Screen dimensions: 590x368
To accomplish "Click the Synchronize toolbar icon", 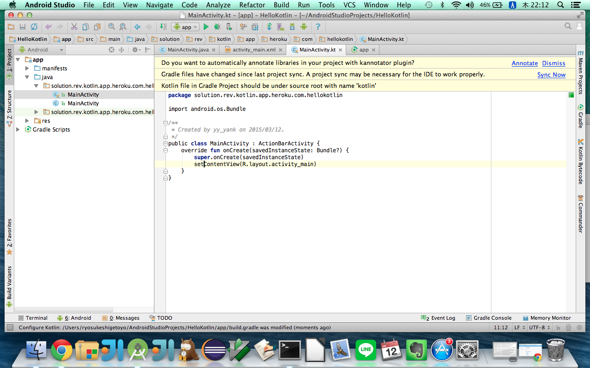I will [34, 27].
